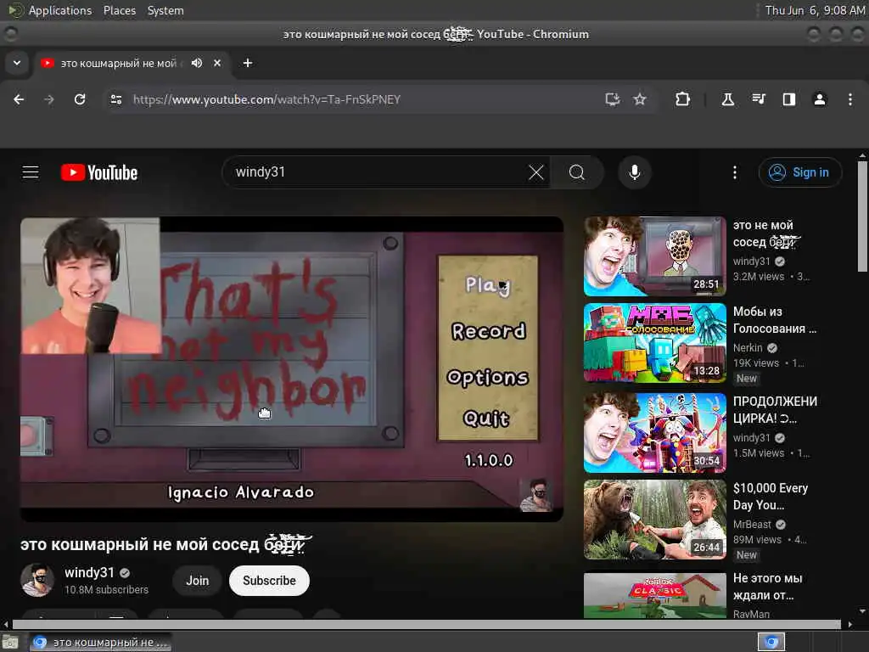Image resolution: width=869 pixels, height=652 pixels.
Task: Go forward in browser history
Action: click(x=49, y=99)
